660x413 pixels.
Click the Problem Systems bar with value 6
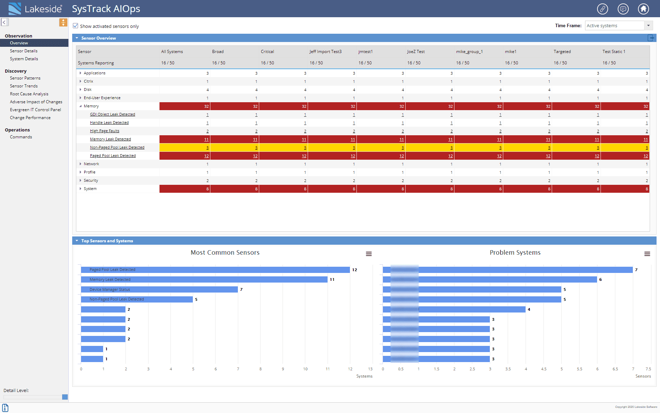click(490, 279)
